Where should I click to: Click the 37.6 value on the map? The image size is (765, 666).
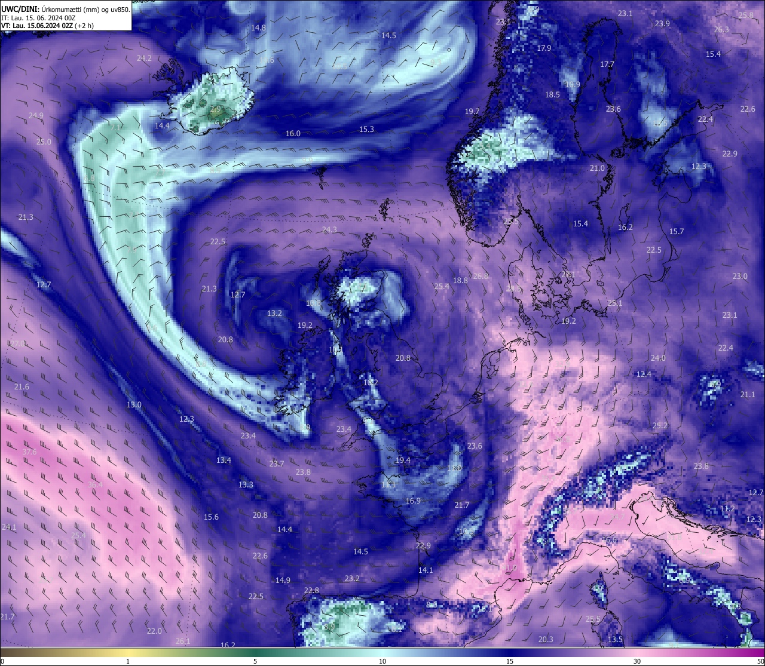(x=29, y=452)
